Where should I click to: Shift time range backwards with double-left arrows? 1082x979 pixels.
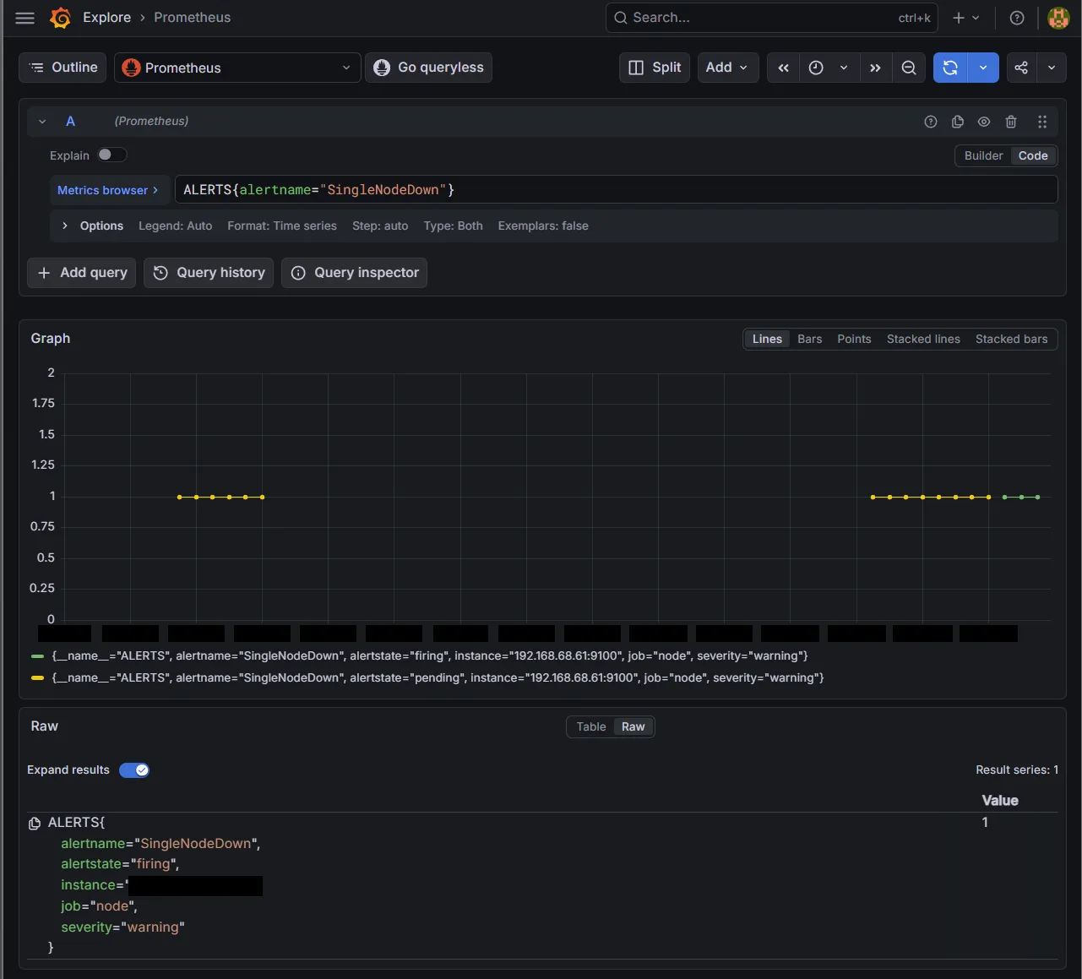(x=784, y=68)
